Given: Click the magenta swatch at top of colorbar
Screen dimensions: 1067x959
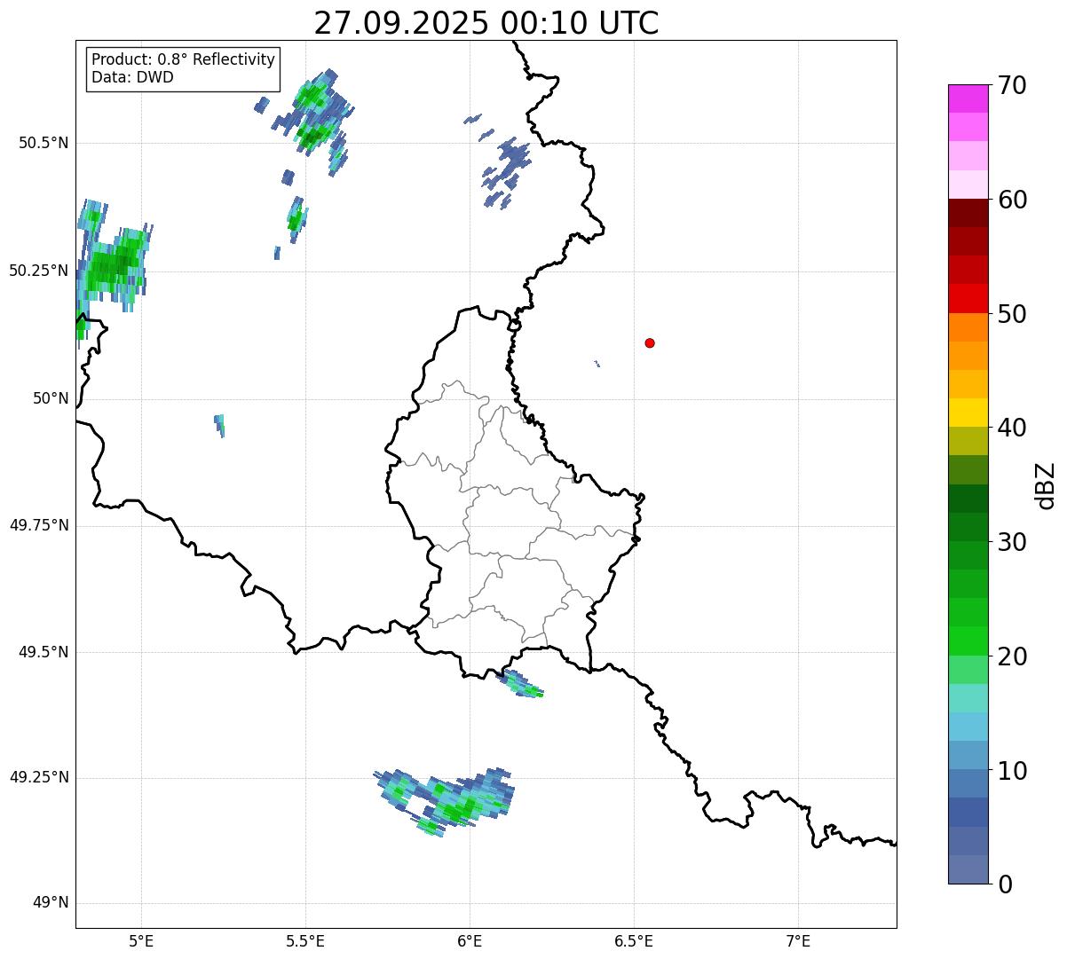Looking at the screenshot, I should pos(968,98).
